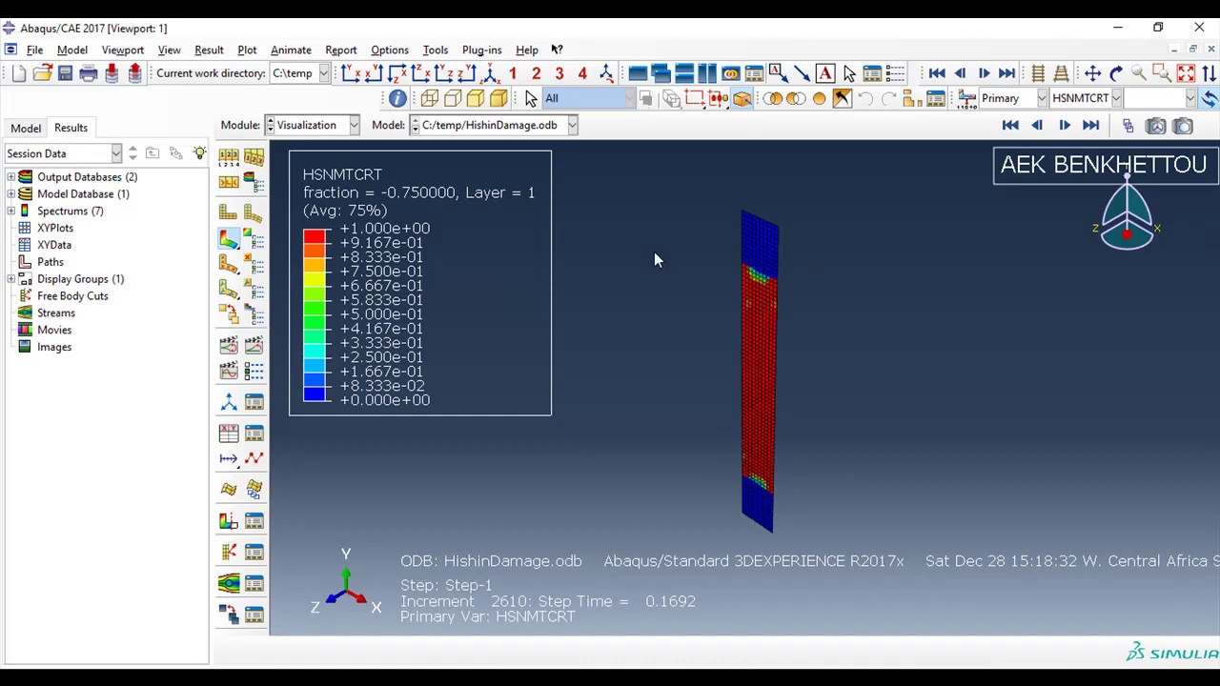Open the Field Output dialog icon
This screenshot has height=686, width=1220.
pos(965,98)
